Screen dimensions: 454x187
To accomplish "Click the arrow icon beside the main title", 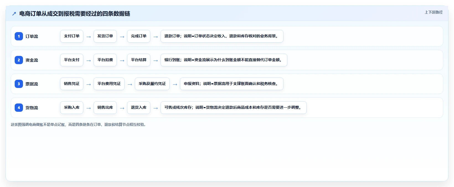I will pos(14,14).
